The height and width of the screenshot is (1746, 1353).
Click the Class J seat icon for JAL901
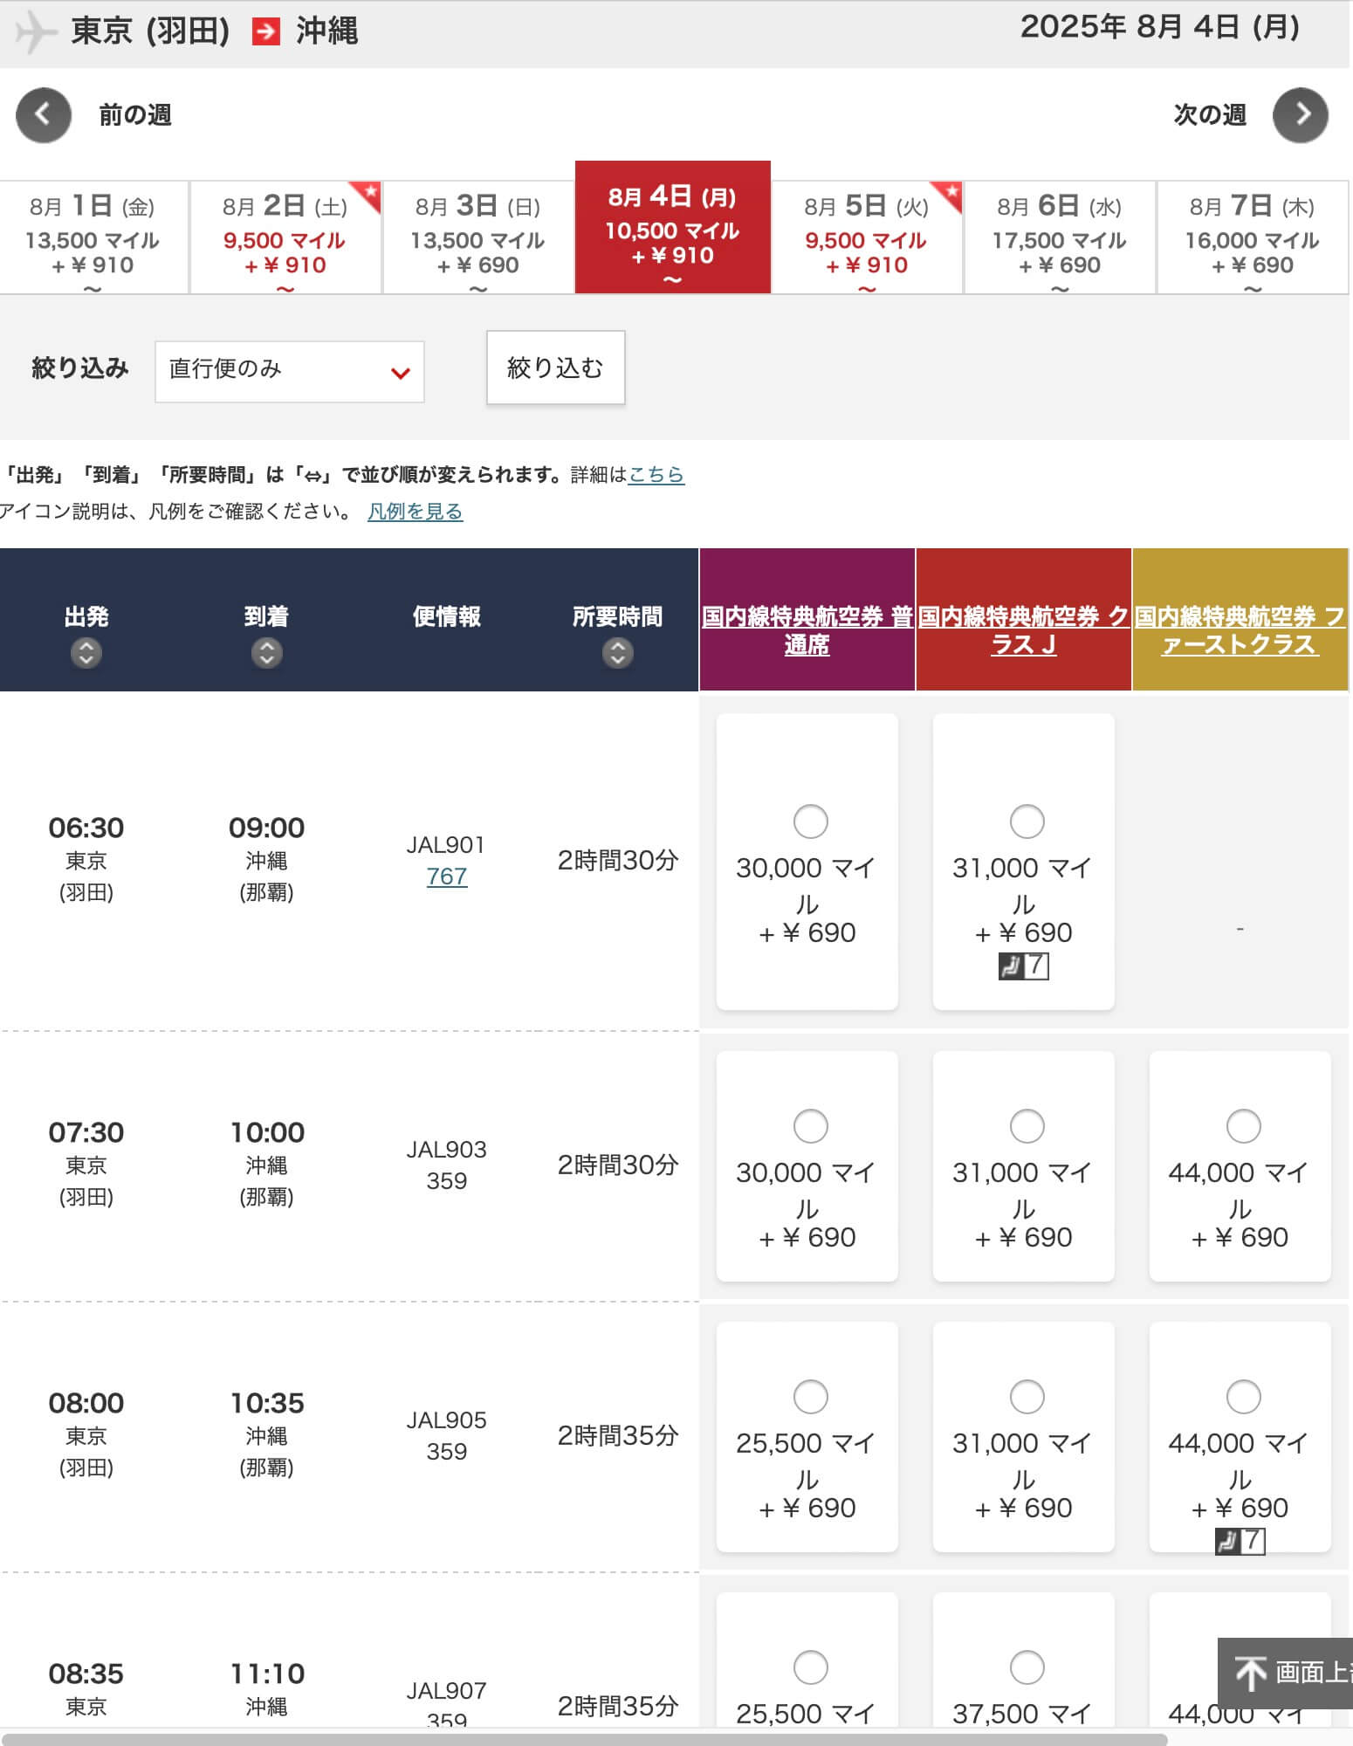pyautogui.click(x=1024, y=966)
